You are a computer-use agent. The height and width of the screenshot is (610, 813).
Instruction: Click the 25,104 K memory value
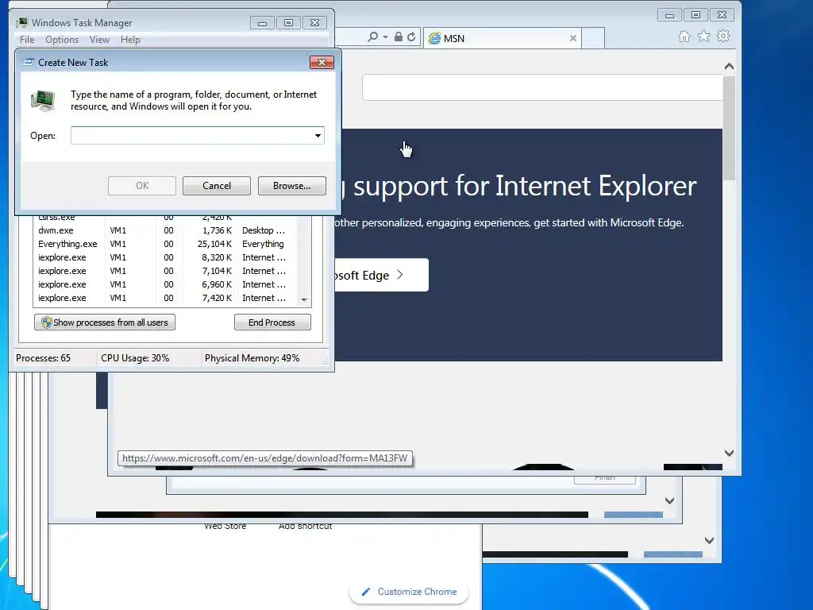pyautogui.click(x=214, y=244)
